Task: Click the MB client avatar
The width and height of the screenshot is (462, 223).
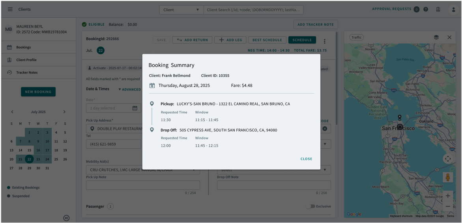Action: [8, 29]
